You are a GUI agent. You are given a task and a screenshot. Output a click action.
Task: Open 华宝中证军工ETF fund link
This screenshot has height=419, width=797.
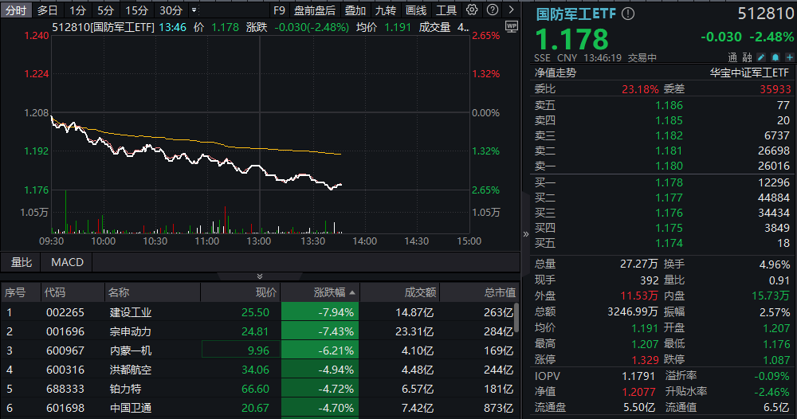[x=748, y=72]
